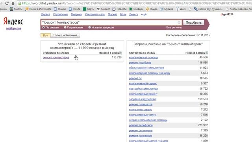Select the История запросов radio button
The width and height of the screenshot is (252, 142).
point(89,28)
